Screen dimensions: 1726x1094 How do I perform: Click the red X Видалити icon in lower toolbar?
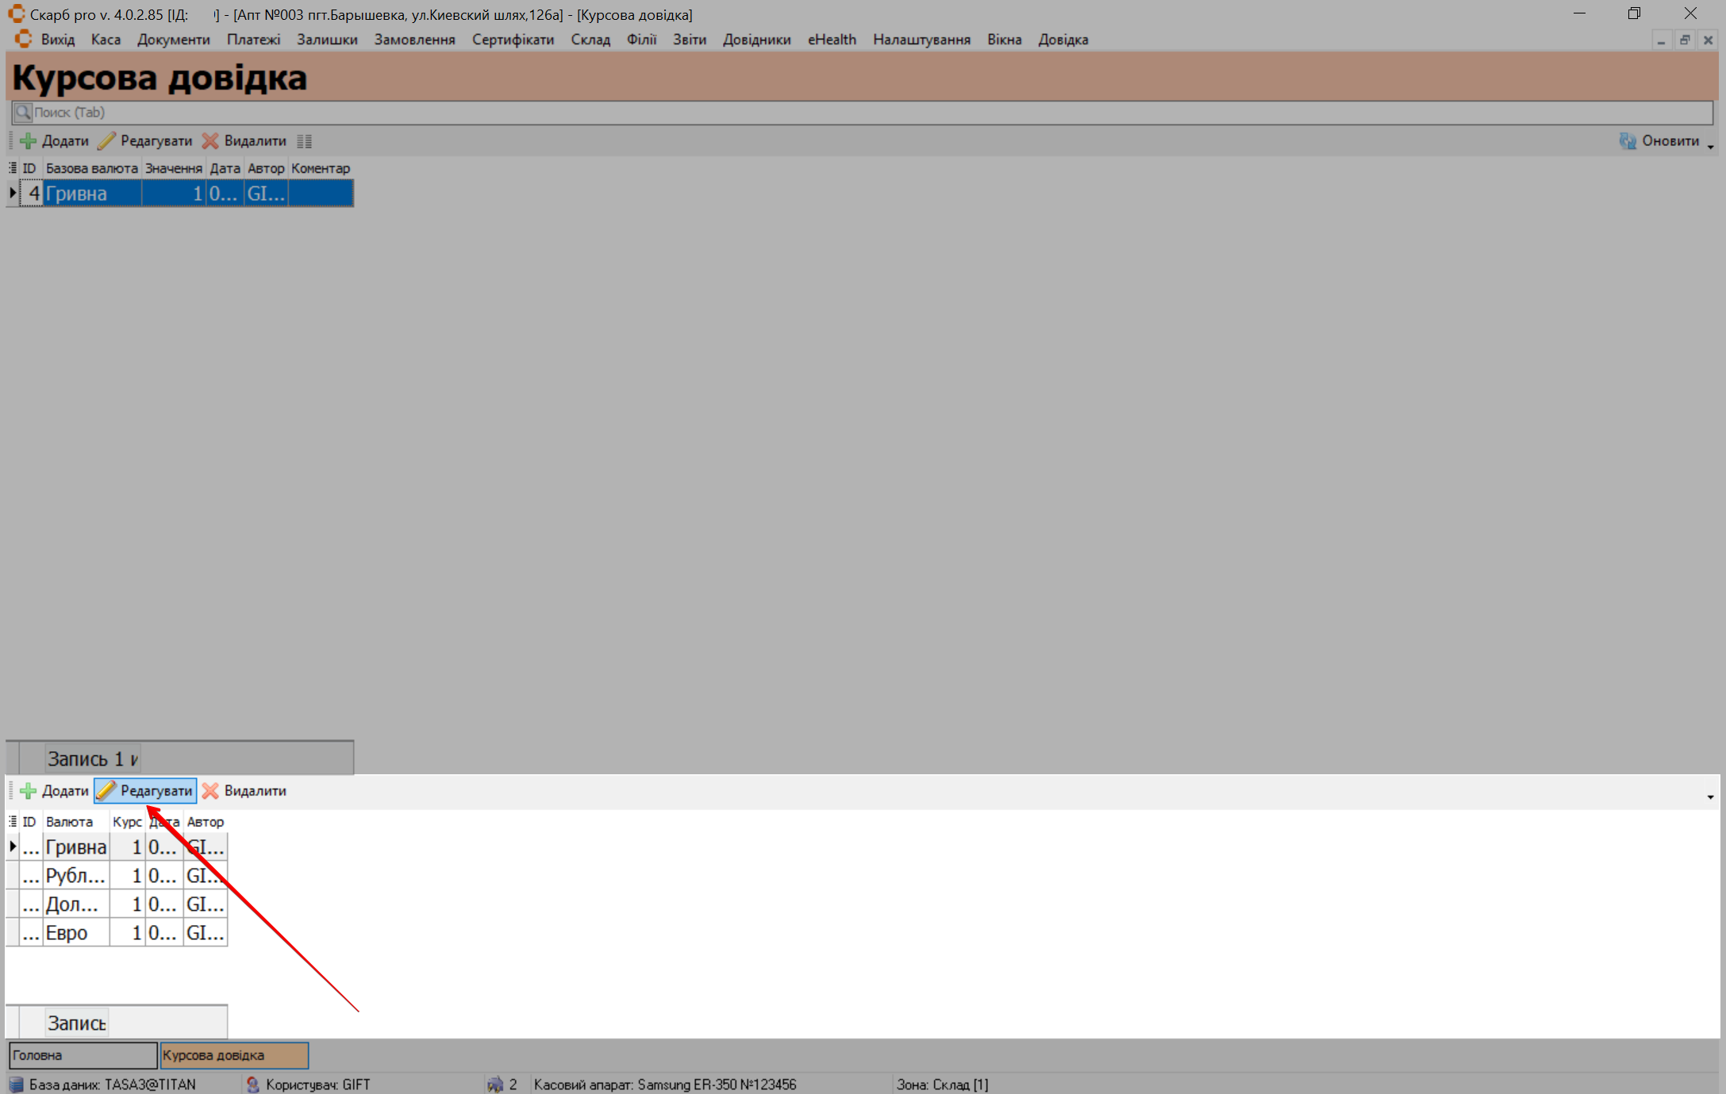pos(210,791)
